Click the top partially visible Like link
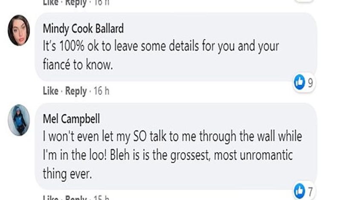Image resolution: width=341 pixels, height=200 pixels. click(51, 3)
